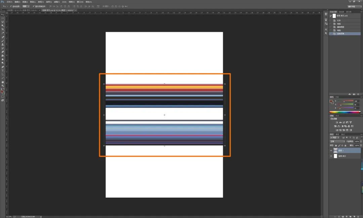Select the Eyedropper tool
This screenshot has width=363, height=218.
pyautogui.click(x=3, y=33)
